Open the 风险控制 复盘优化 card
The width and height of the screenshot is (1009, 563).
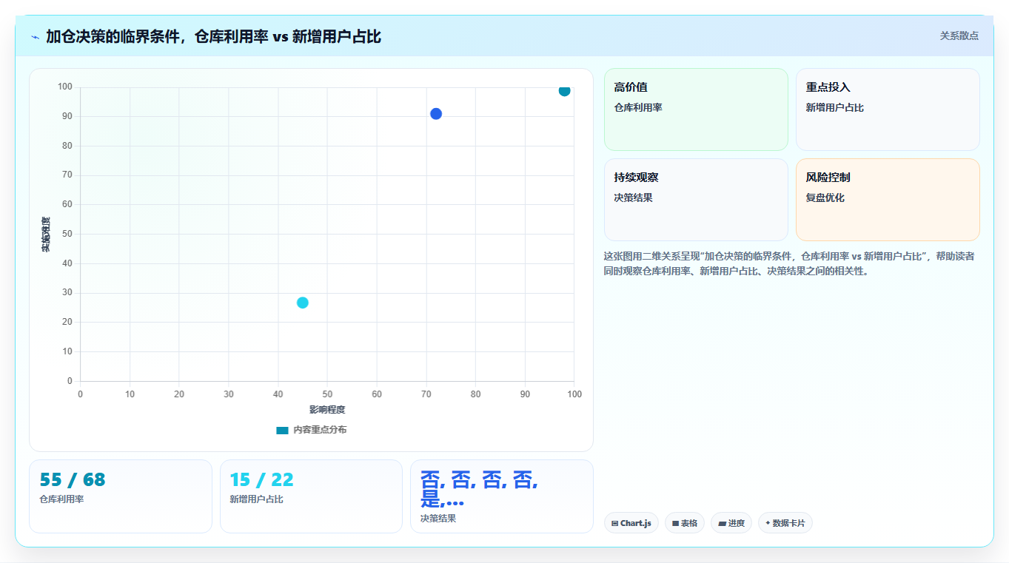[888, 200]
